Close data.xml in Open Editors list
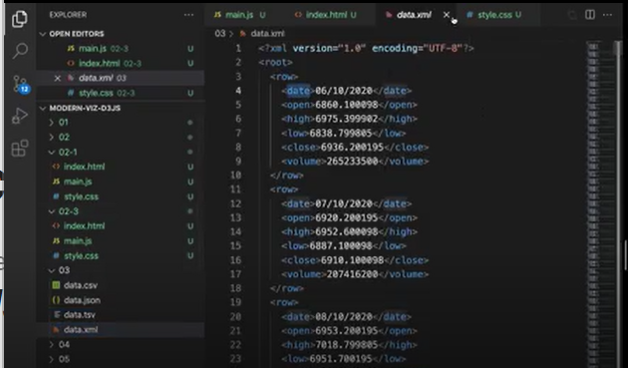Image resolution: width=628 pixels, height=368 pixels. pos(57,78)
